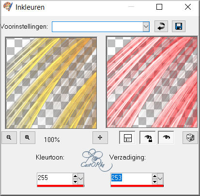This screenshot has height=196, width=200.
Task: Click the Inkleuren palette app icon
Action: pyautogui.click(x=8, y=7)
